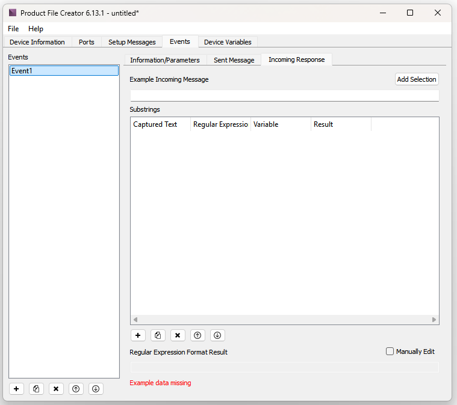This screenshot has width=457, height=405.
Task: Open the File menu
Action: 13,29
